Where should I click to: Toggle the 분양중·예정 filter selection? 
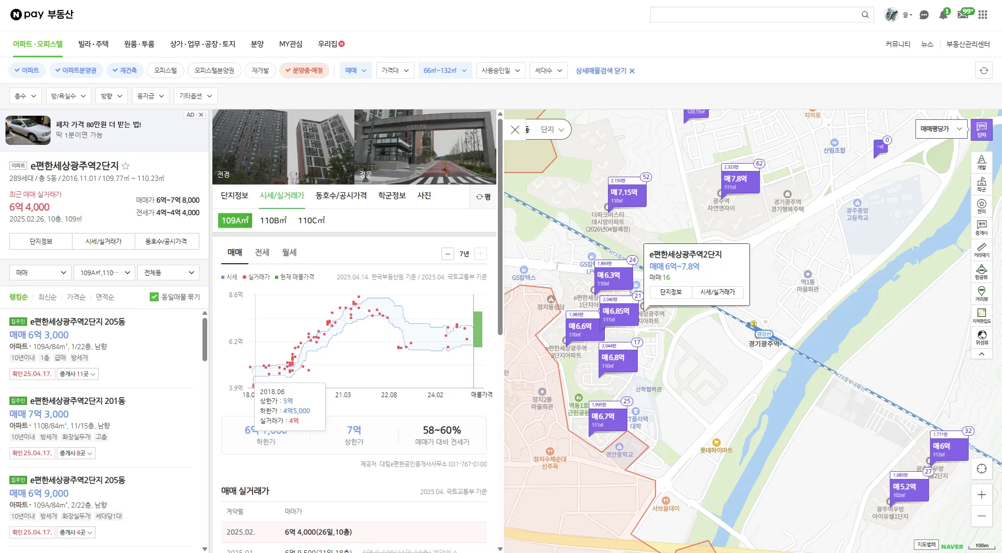coord(304,70)
